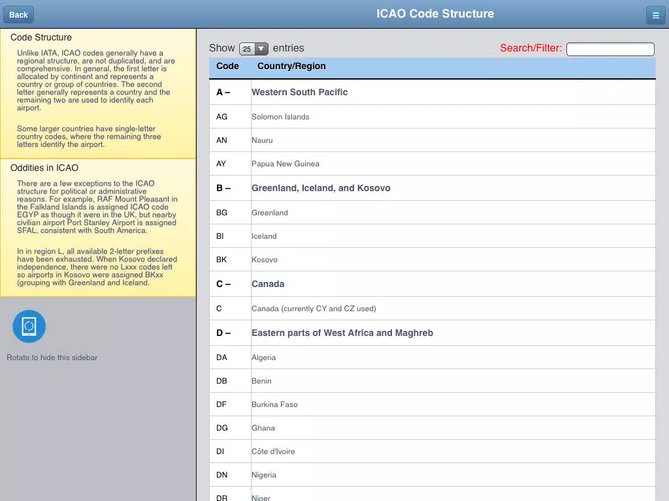Click the BG code cell
Image resolution: width=669 pixels, height=501 pixels.
click(231, 213)
